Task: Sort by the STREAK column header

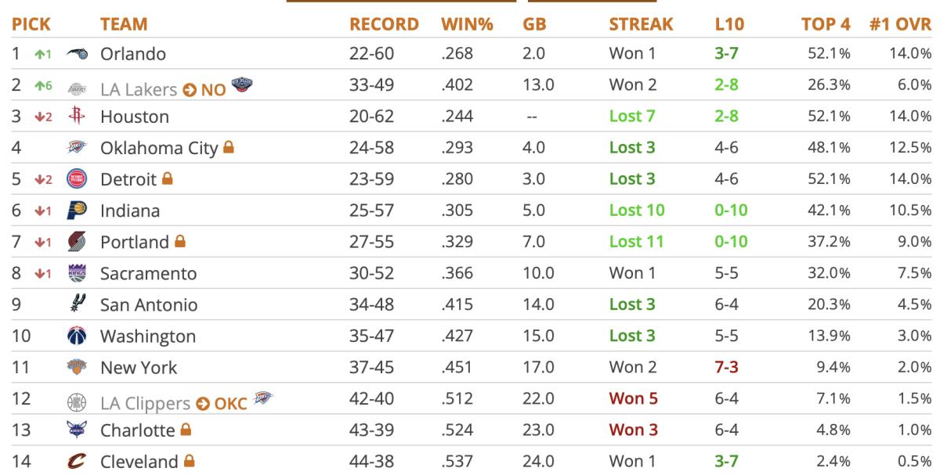Action: (641, 24)
